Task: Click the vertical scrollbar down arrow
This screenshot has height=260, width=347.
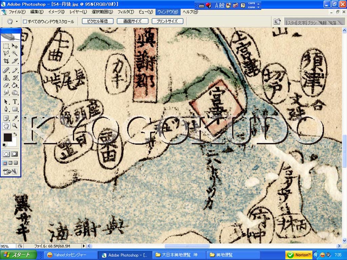Action: point(344,240)
